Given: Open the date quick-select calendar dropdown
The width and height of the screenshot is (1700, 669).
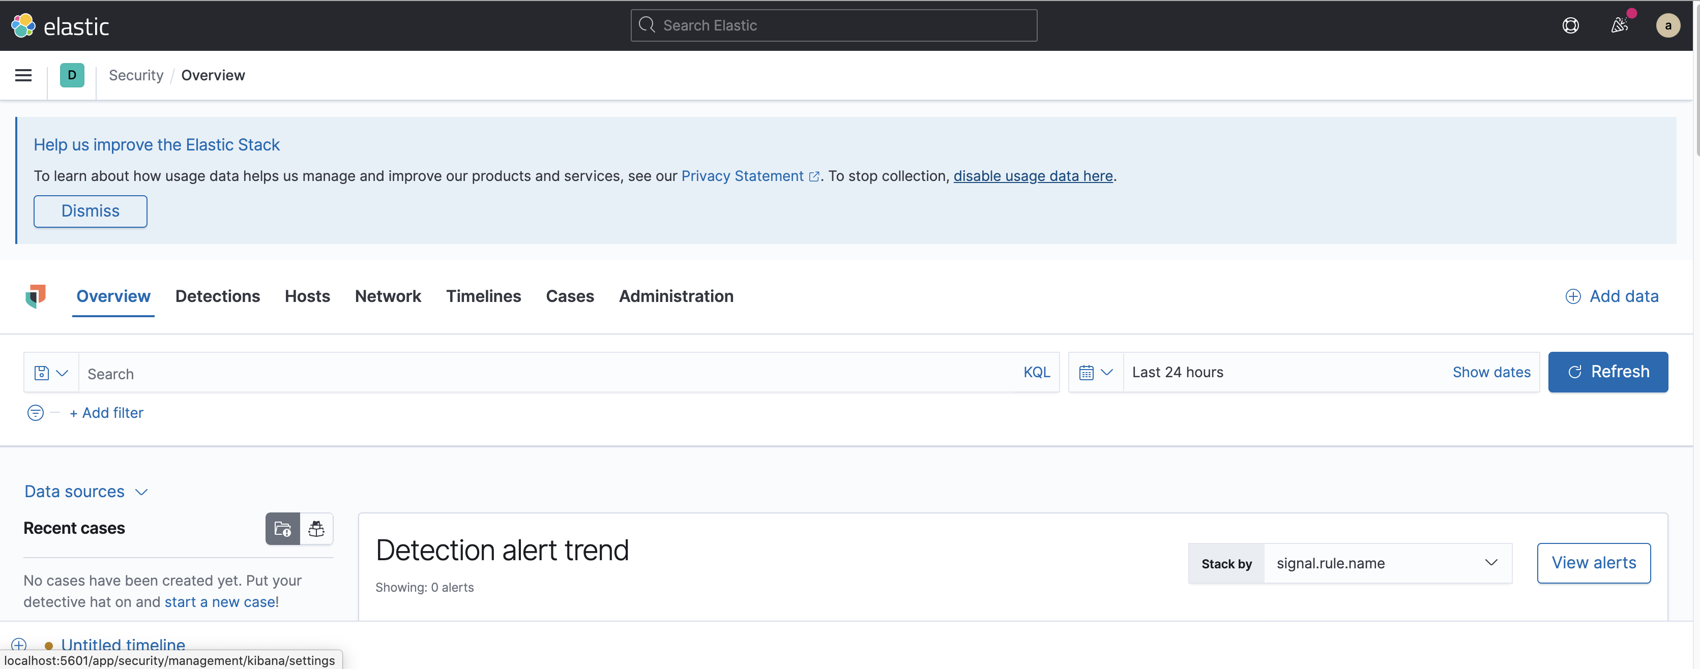Looking at the screenshot, I should coord(1096,373).
